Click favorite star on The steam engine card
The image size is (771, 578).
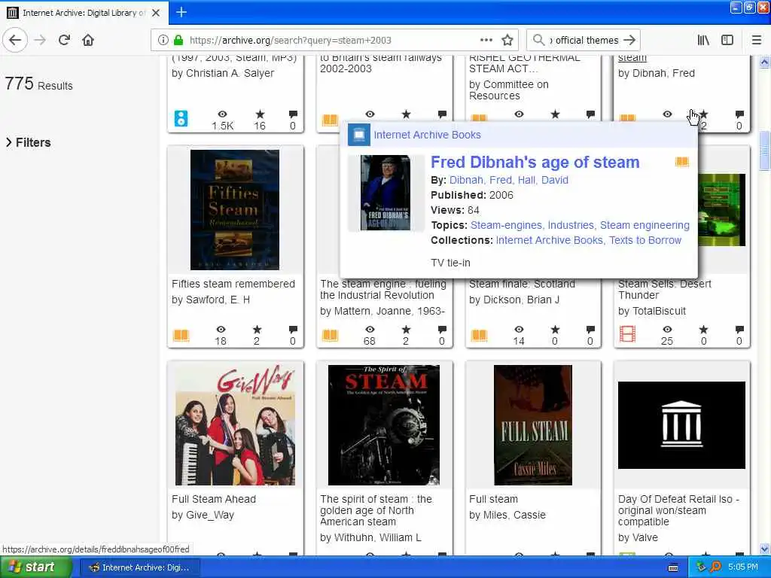click(x=406, y=330)
